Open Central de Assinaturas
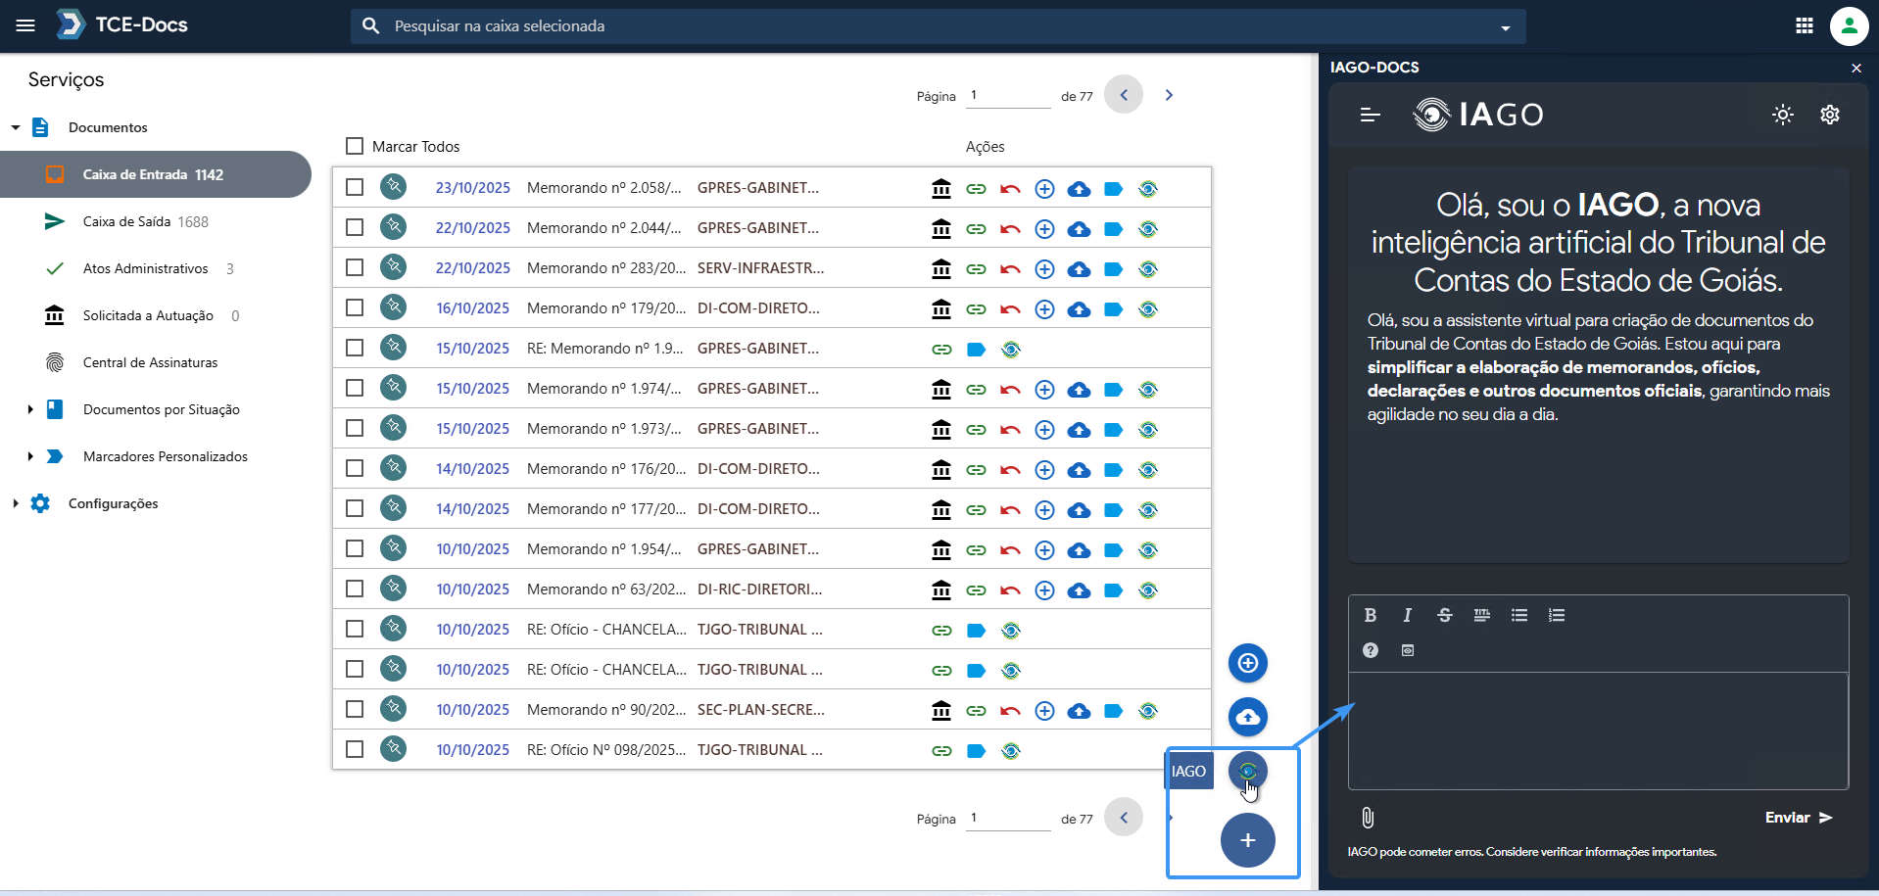Image resolution: width=1879 pixels, height=896 pixels. click(150, 362)
